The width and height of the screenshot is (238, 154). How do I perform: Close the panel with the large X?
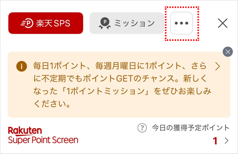223,23
